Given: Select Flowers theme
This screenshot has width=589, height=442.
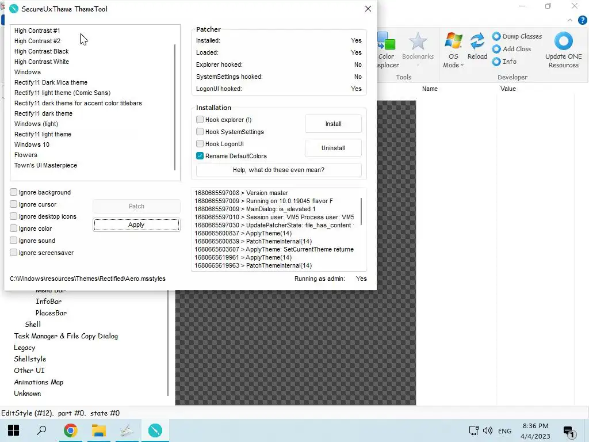Looking at the screenshot, I should [26, 155].
